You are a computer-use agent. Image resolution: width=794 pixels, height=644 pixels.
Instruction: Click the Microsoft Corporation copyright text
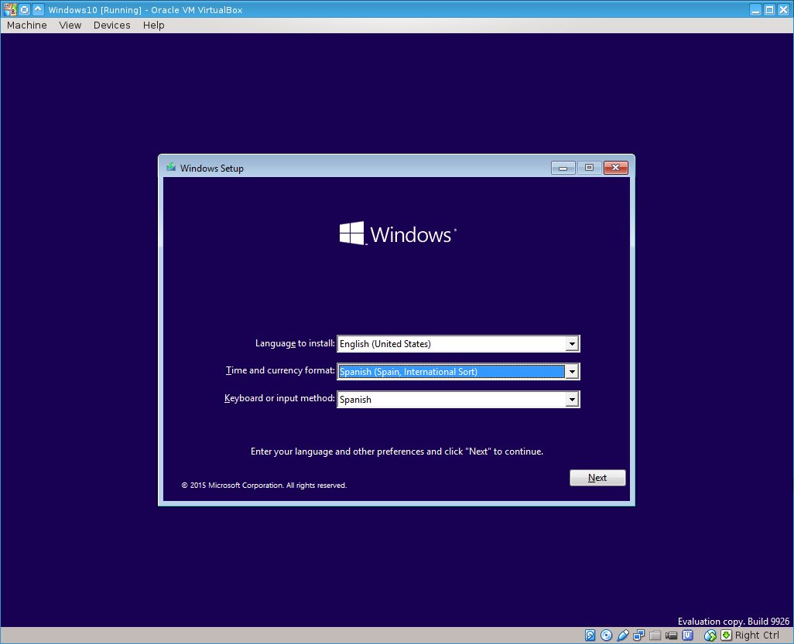coord(264,486)
